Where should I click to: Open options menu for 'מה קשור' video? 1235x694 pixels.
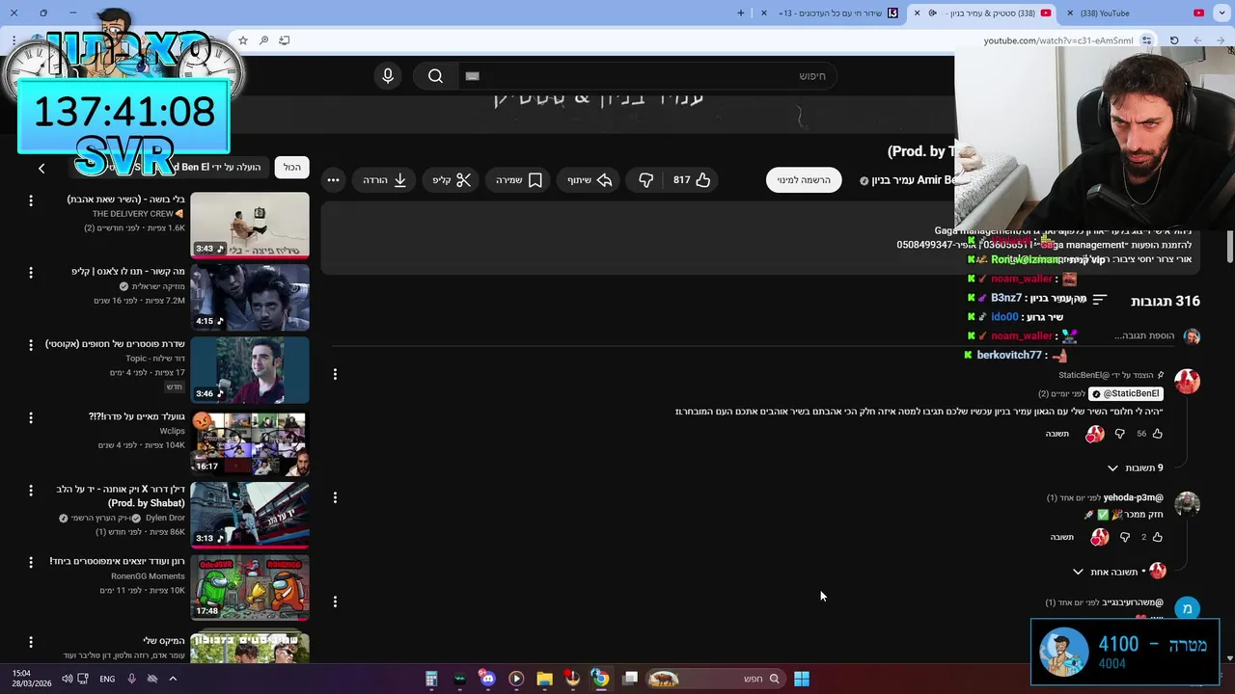(x=31, y=273)
